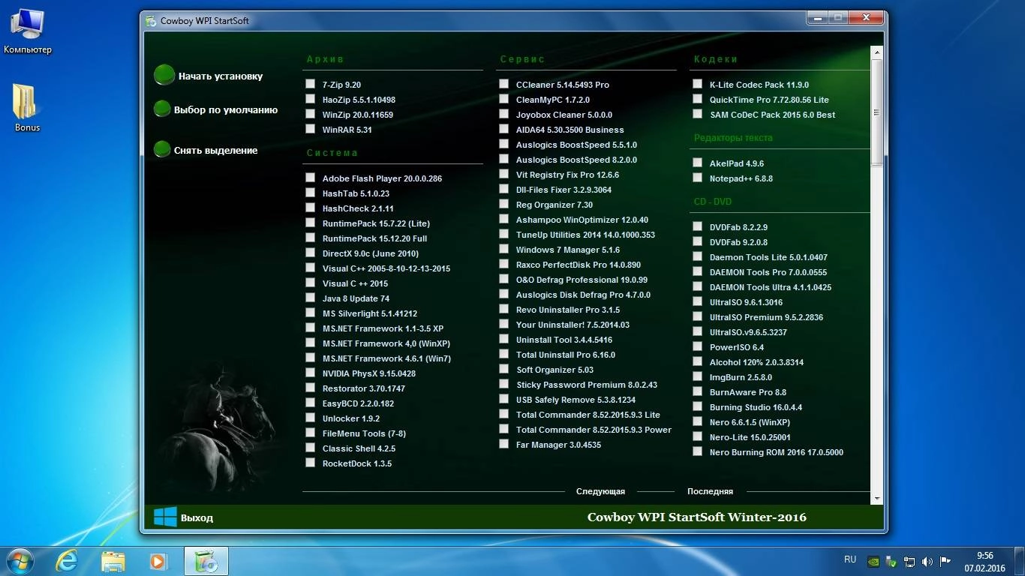Click Начать установку button
The width and height of the screenshot is (1025, 576).
[221, 76]
